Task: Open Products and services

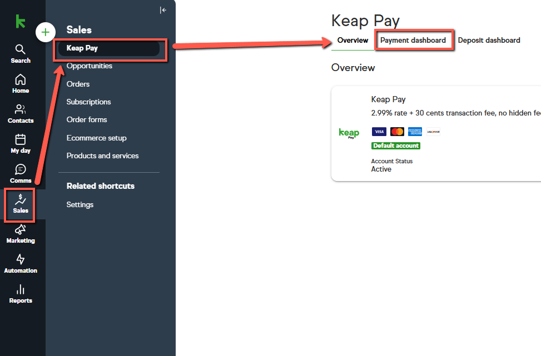Action: (102, 156)
